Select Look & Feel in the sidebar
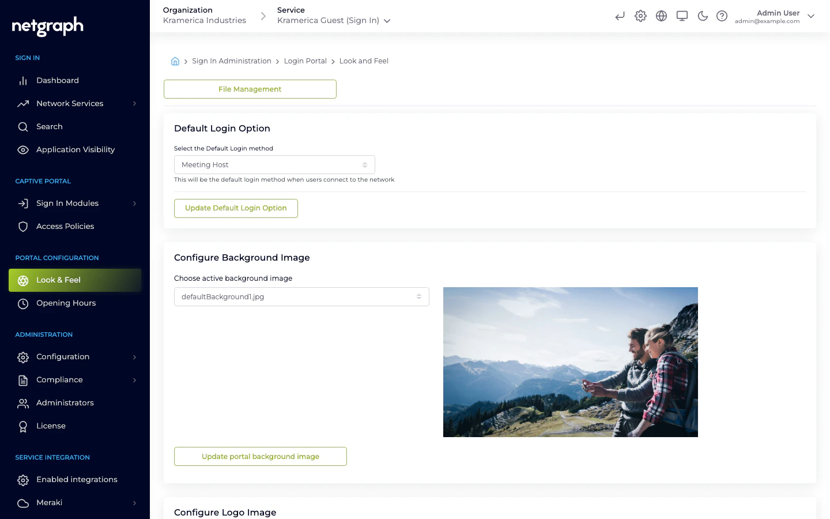The height and width of the screenshot is (519, 830). point(58,280)
